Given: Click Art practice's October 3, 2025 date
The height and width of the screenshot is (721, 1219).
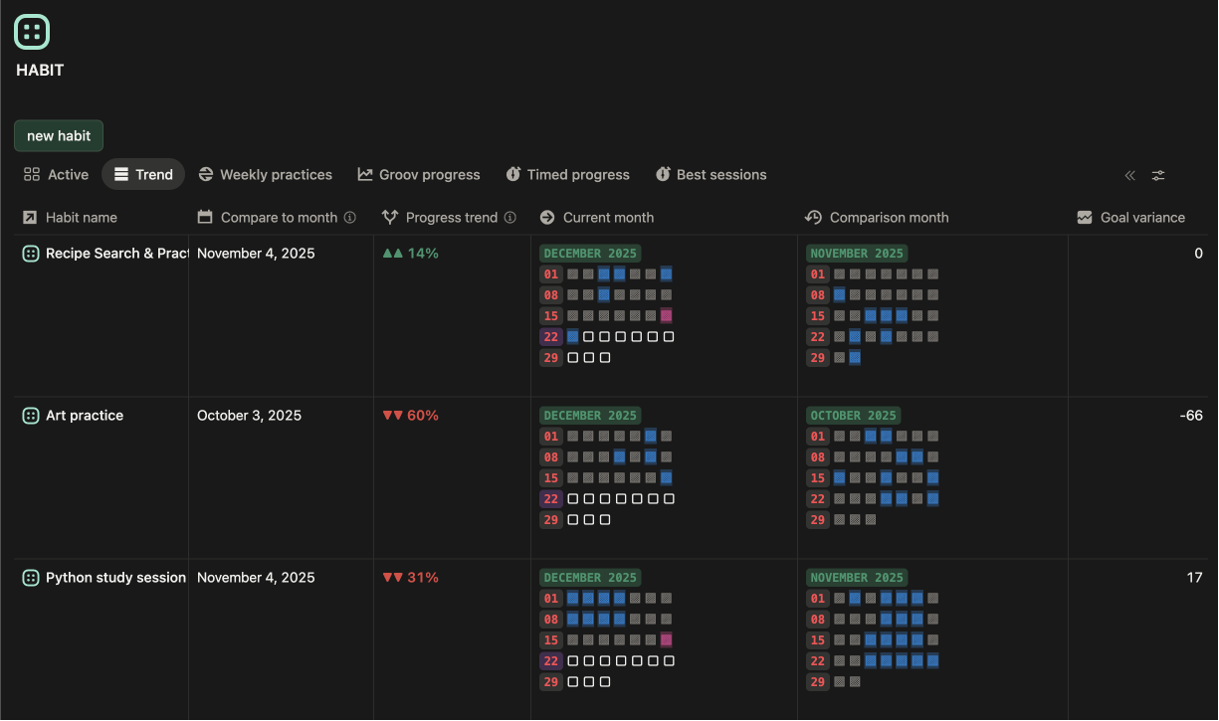Looking at the screenshot, I should pos(249,416).
